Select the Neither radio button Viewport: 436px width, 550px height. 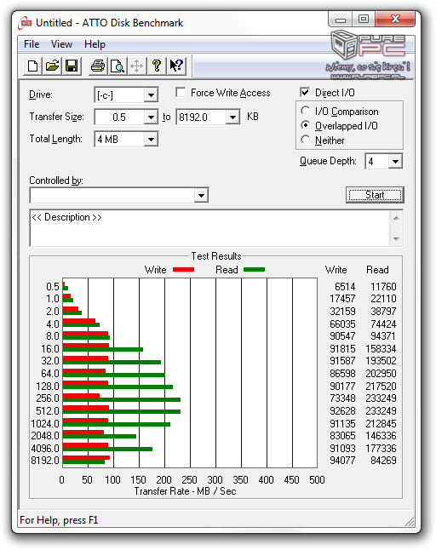(x=305, y=140)
